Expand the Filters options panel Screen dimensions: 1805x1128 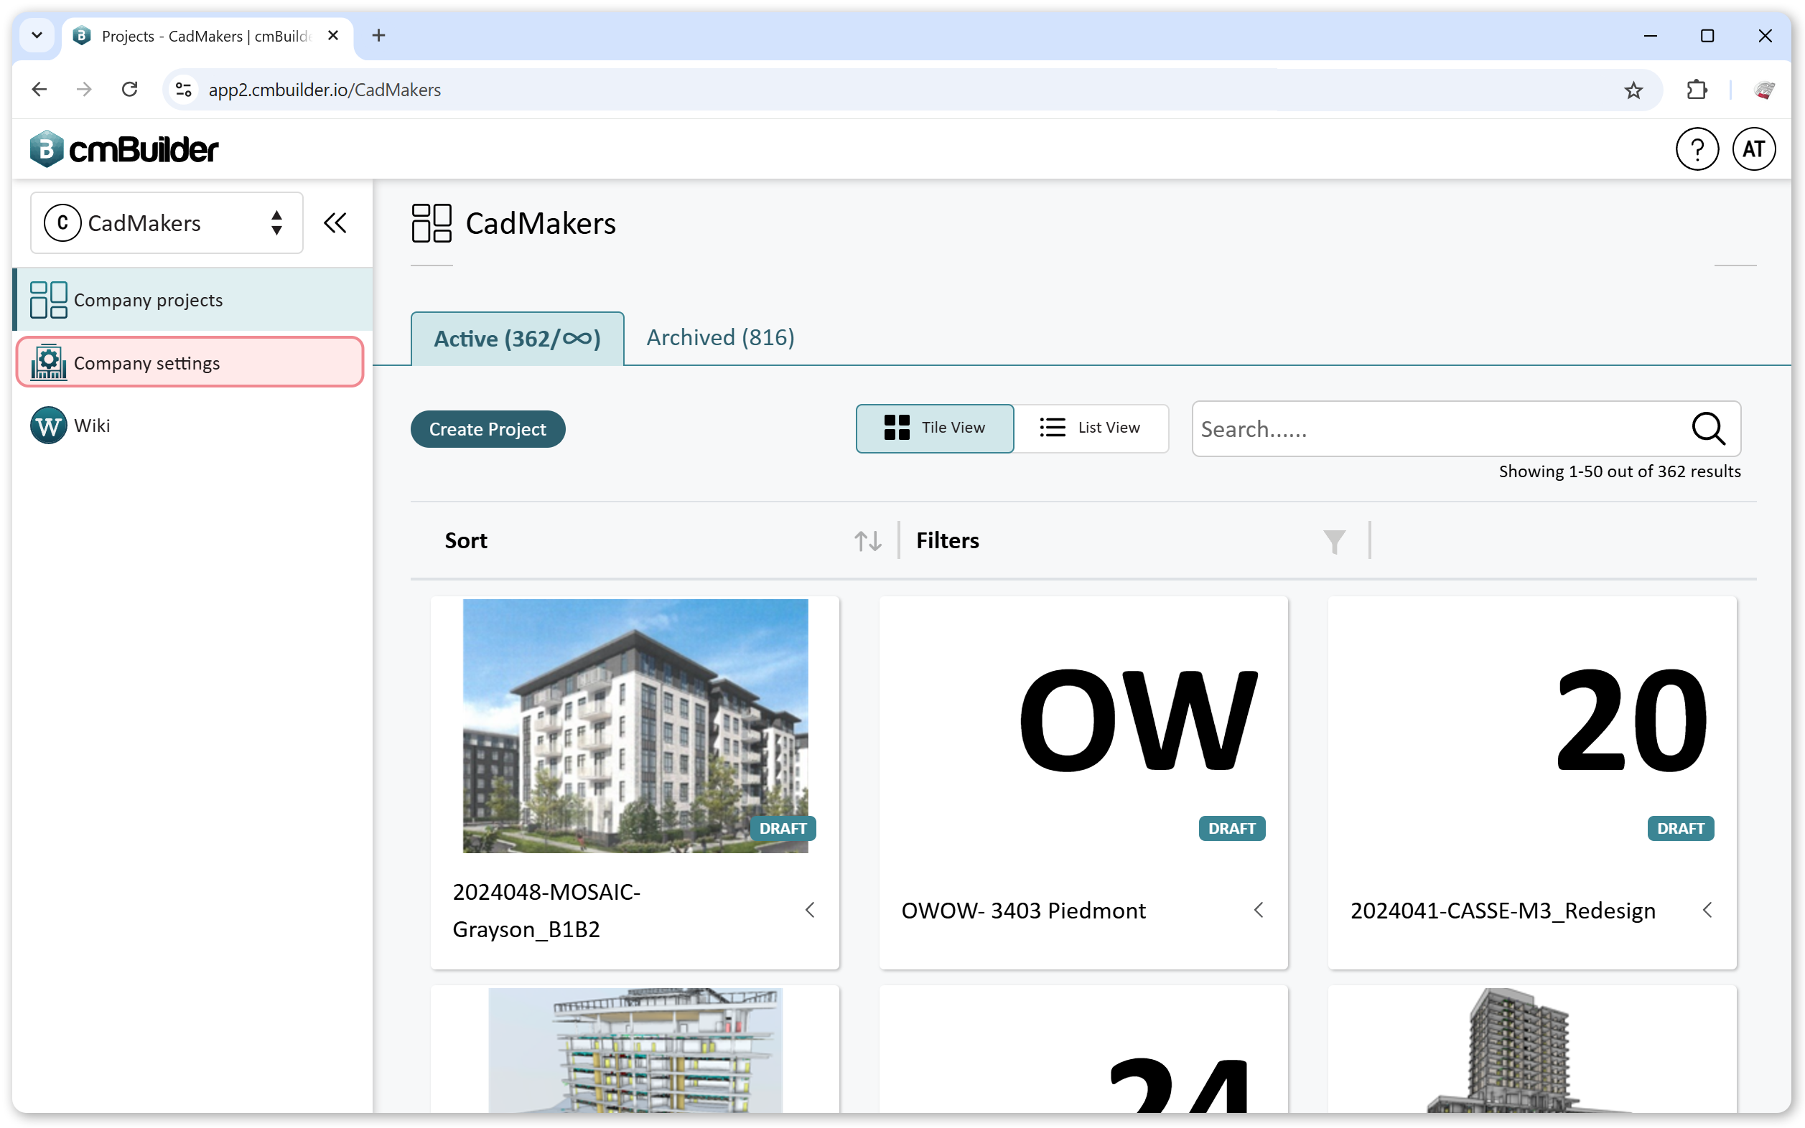click(x=1132, y=540)
